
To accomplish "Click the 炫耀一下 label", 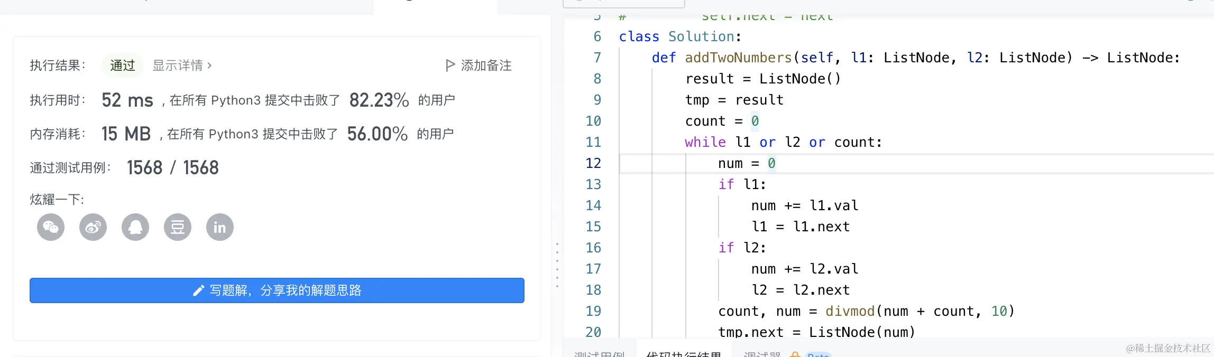I will pyautogui.click(x=57, y=200).
